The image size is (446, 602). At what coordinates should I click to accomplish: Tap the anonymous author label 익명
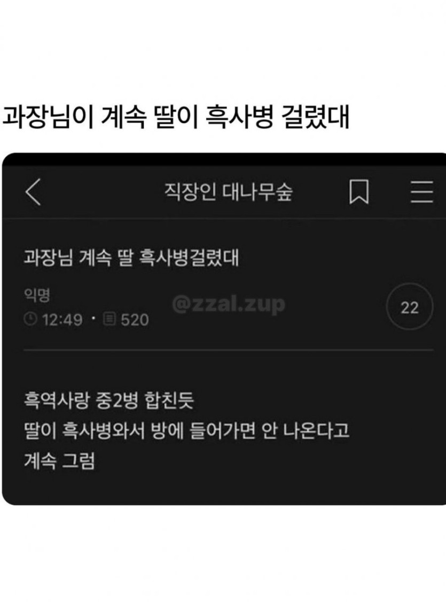click(x=37, y=295)
